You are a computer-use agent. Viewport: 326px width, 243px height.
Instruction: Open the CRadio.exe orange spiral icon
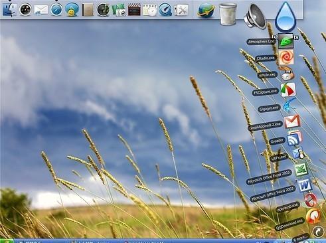click(x=286, y=57)
